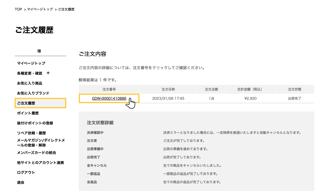Open メールマガジン/ダイレクトメール registration

click(41, 143)
